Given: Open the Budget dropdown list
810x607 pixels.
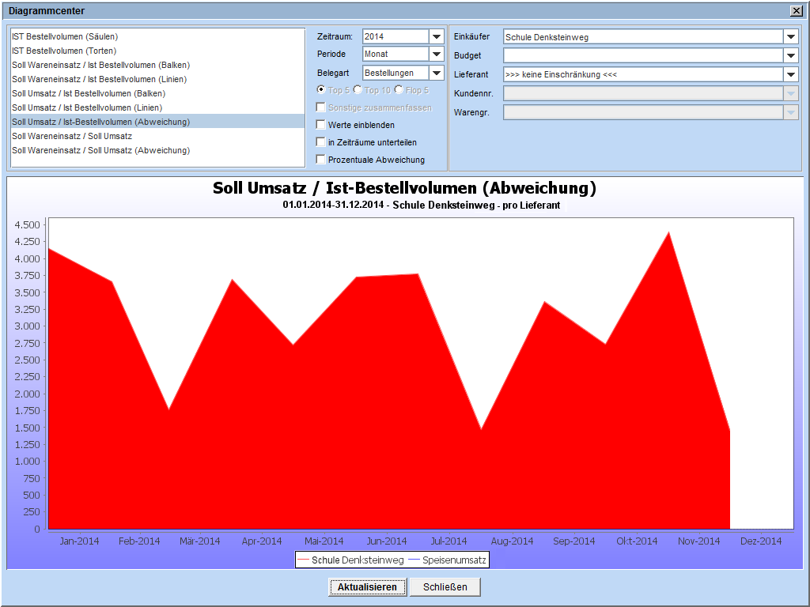Looking at the screenshot, I should 791,55.
